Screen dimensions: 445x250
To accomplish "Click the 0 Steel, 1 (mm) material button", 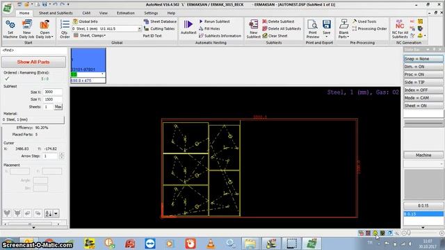I will (x=33, y=119).
